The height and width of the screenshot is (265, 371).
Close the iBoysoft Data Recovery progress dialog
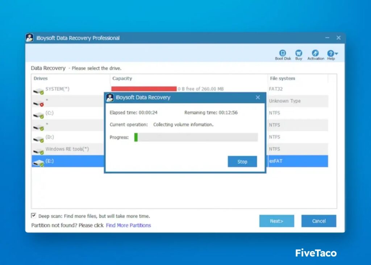coord(258,97)
